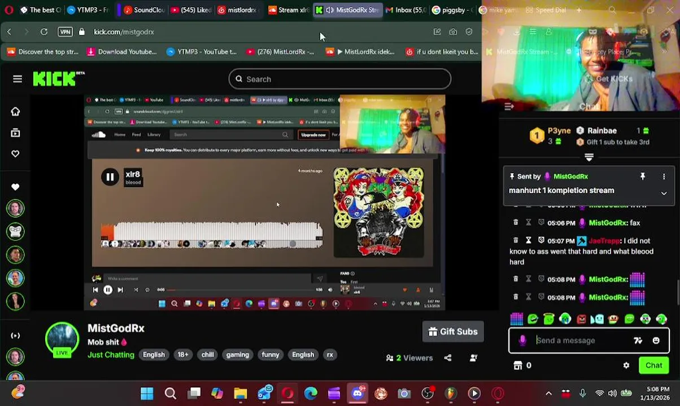680x406 pixels.
Task: Click the user icon next to share
Action: 473,358
